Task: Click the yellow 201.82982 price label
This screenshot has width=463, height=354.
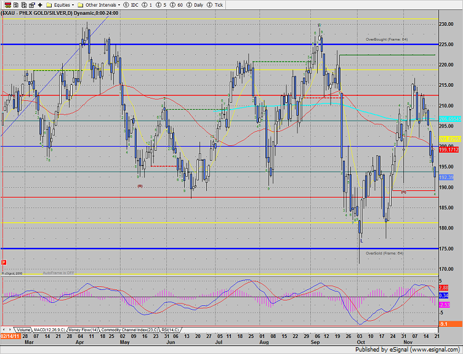Action: tap(450, 139)
